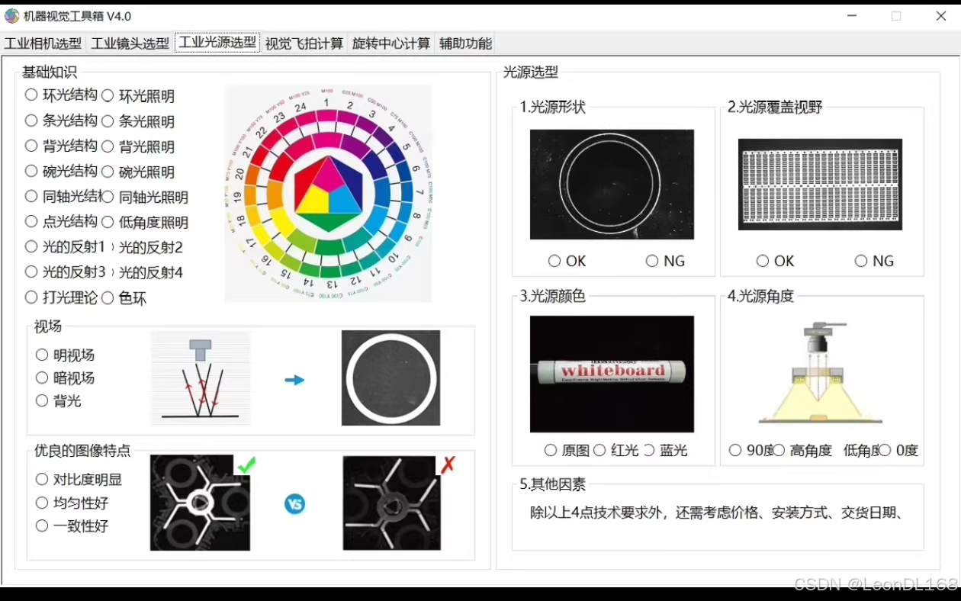
Task: Open the 视觉飞拍计算 tab
Action: point(304,43)
